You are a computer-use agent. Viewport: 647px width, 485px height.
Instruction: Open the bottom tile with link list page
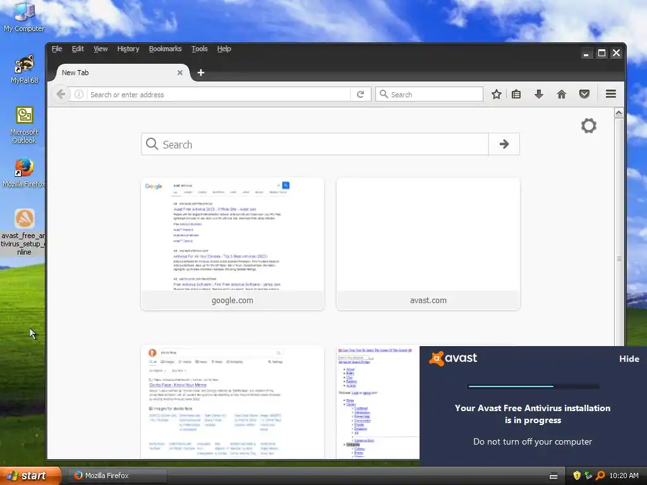[378, 402]
